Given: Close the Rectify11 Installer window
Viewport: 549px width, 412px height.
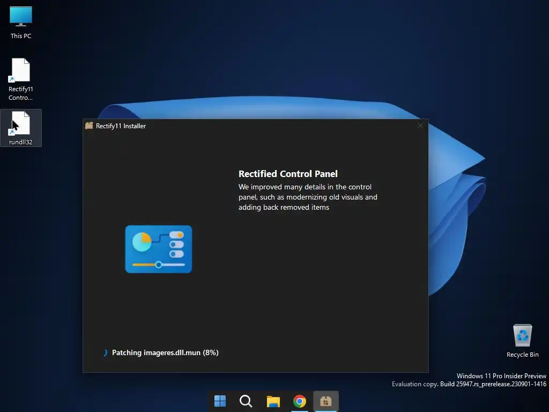Looking at the screenshot, I should coord(420,126).
